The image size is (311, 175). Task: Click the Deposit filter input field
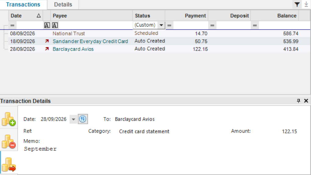pyautogui.click(x=233, y=25)
